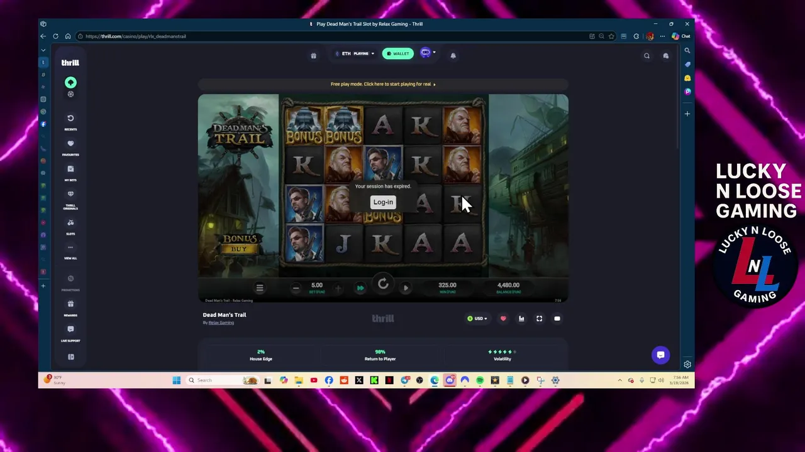Click the free play mode banner

coord(383,84)
